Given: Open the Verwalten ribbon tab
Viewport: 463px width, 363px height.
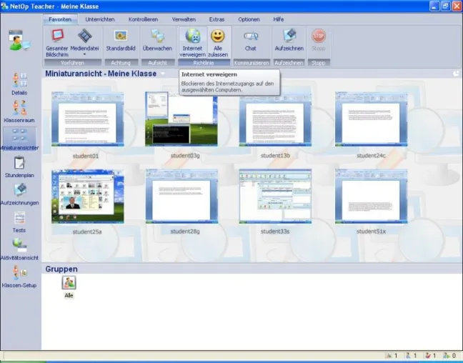Looking at the screenshot, I should [184, 19].
